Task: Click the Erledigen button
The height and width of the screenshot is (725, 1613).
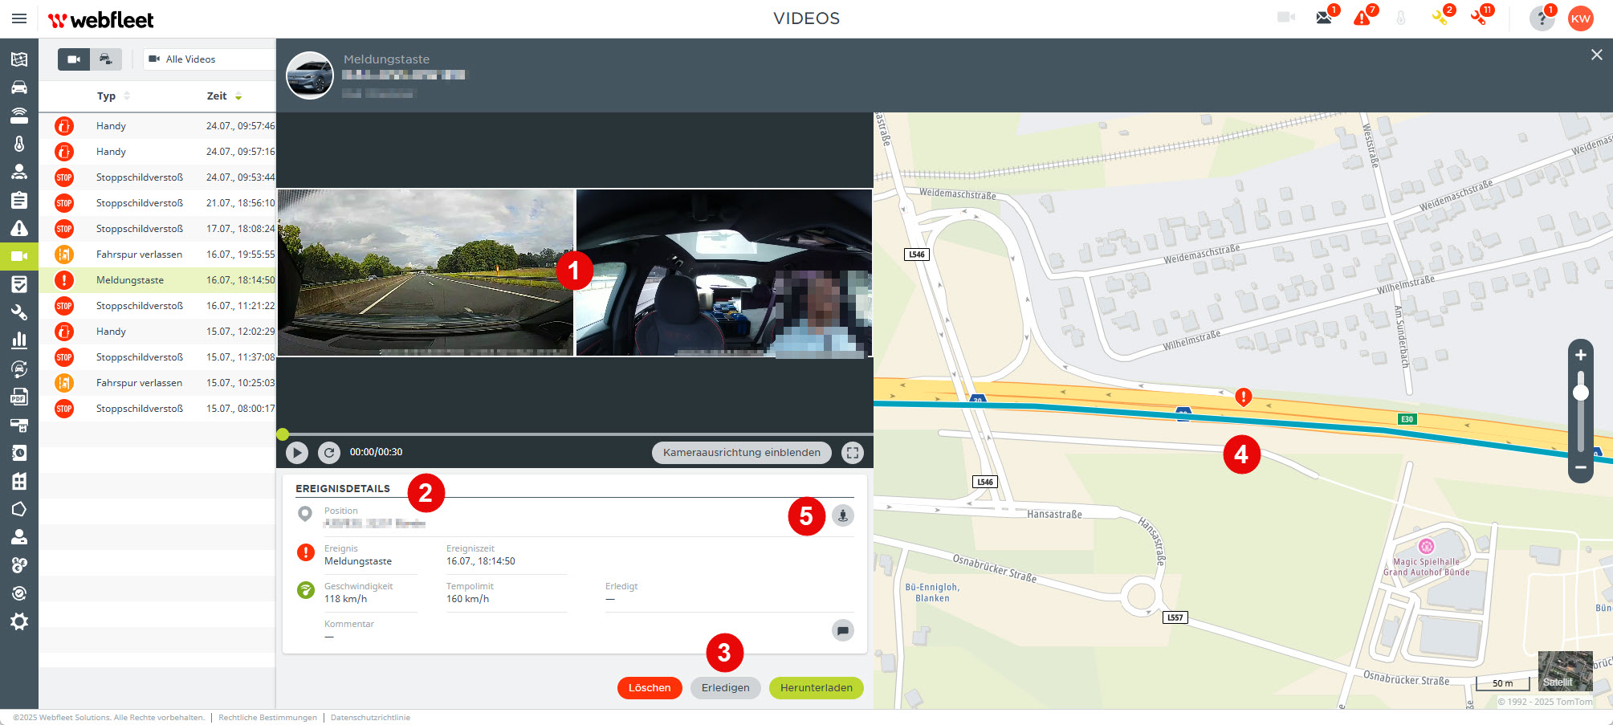Action: (725, 687)
